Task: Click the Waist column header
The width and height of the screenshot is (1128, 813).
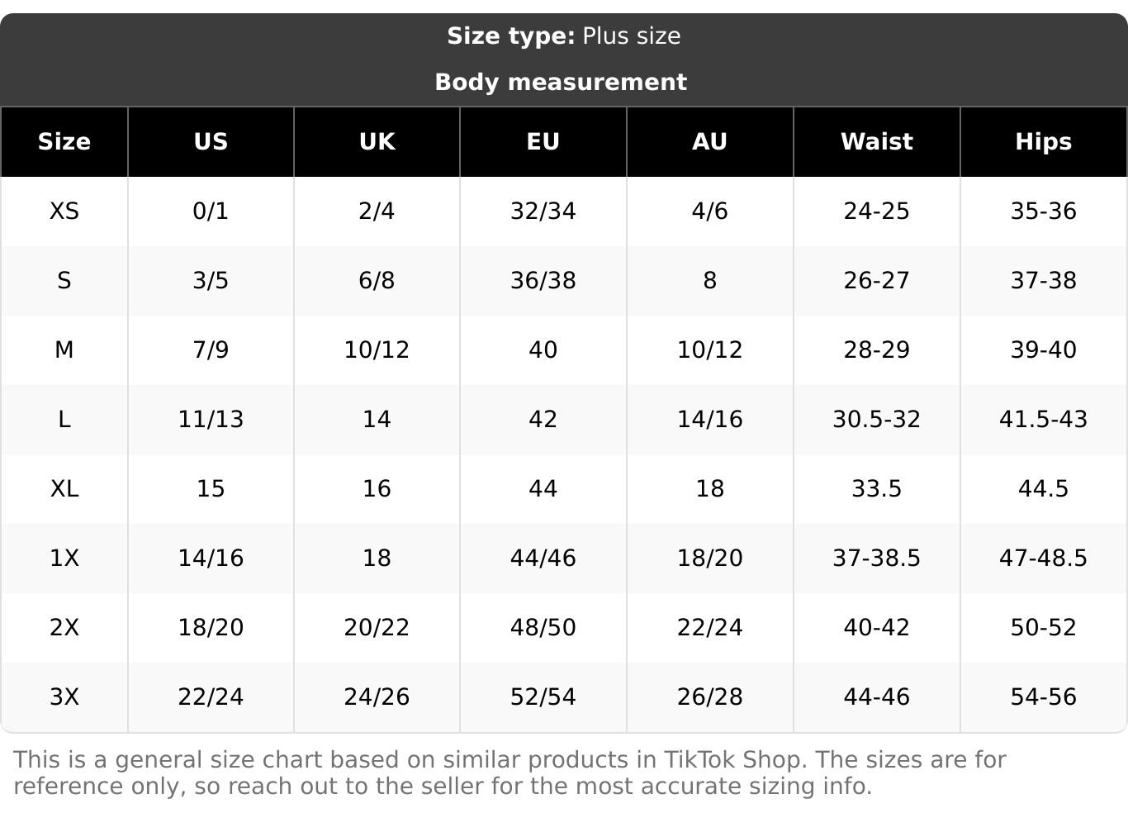Action: 876,141
